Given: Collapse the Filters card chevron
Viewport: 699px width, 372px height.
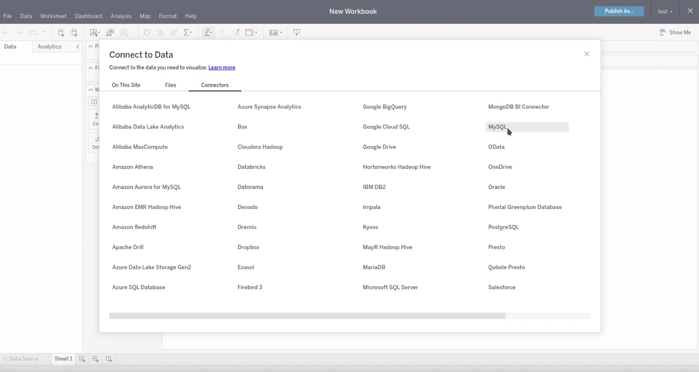Looking at the screenshot, I should (91, 68).
